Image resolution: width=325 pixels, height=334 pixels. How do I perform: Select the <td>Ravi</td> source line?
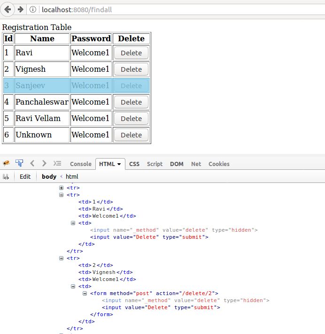tap(101, 209)
